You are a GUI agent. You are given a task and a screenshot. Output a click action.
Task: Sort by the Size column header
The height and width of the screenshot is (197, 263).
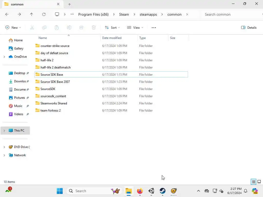[179, 38]
